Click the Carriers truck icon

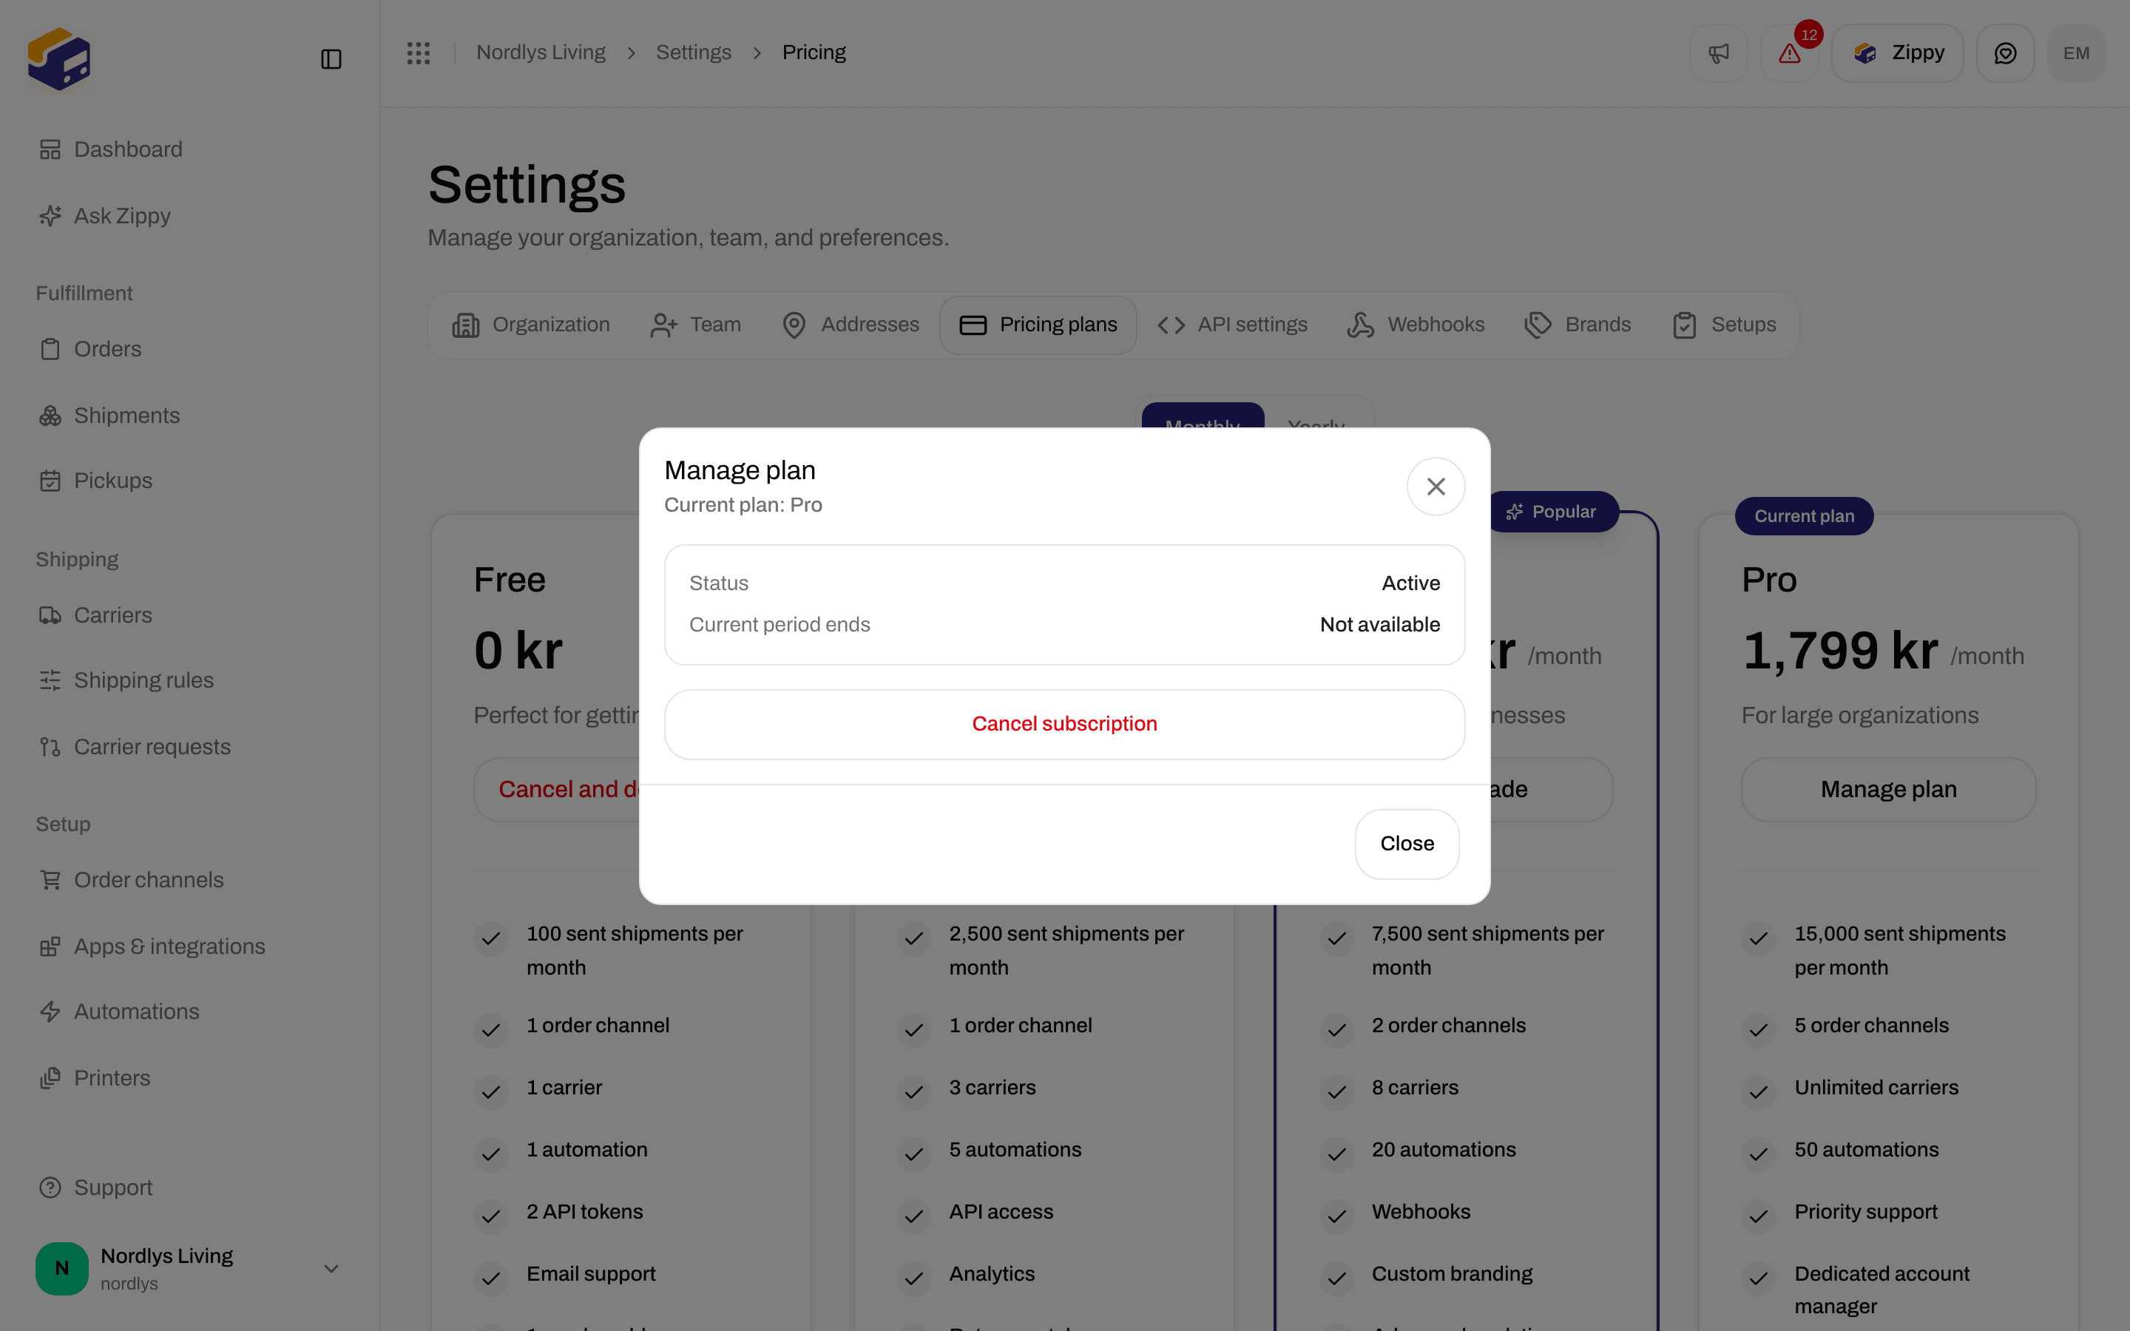(50, 615)
